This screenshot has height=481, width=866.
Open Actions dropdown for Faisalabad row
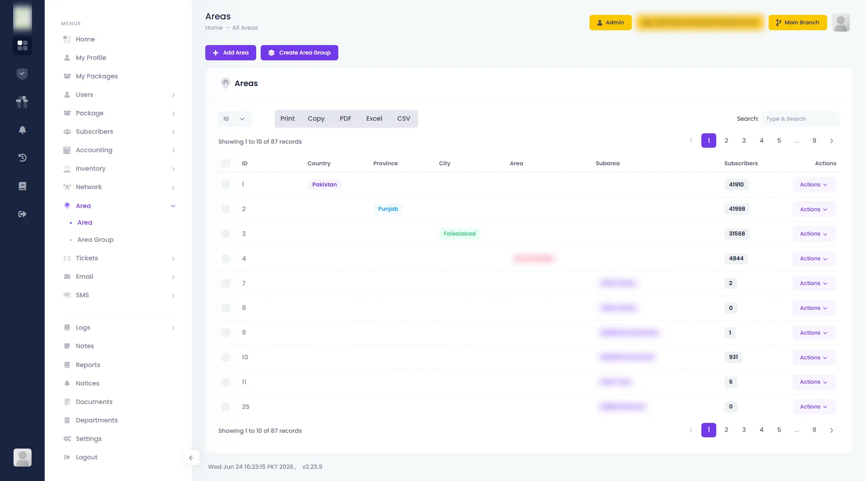814,234
